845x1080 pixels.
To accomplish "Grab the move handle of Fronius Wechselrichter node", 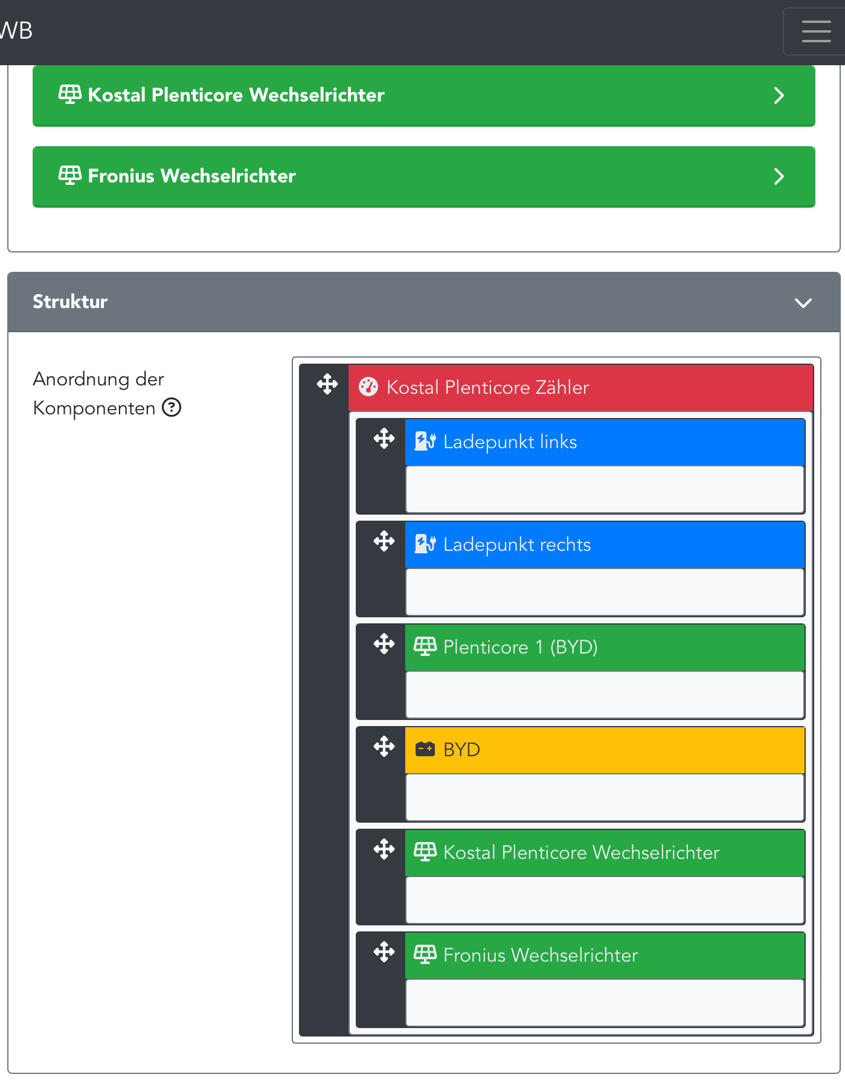I will (x=384, y=952).
